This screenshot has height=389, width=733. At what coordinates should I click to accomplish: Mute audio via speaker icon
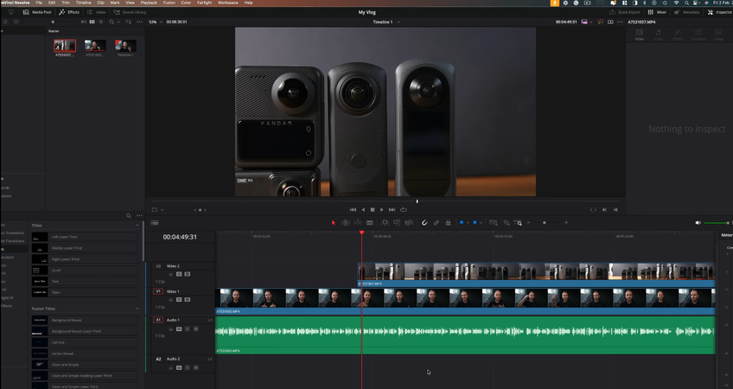(x=698, y=223)
